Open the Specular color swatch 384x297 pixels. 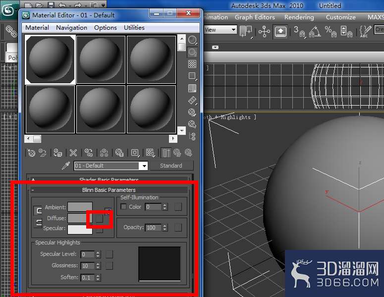point(80,230)
